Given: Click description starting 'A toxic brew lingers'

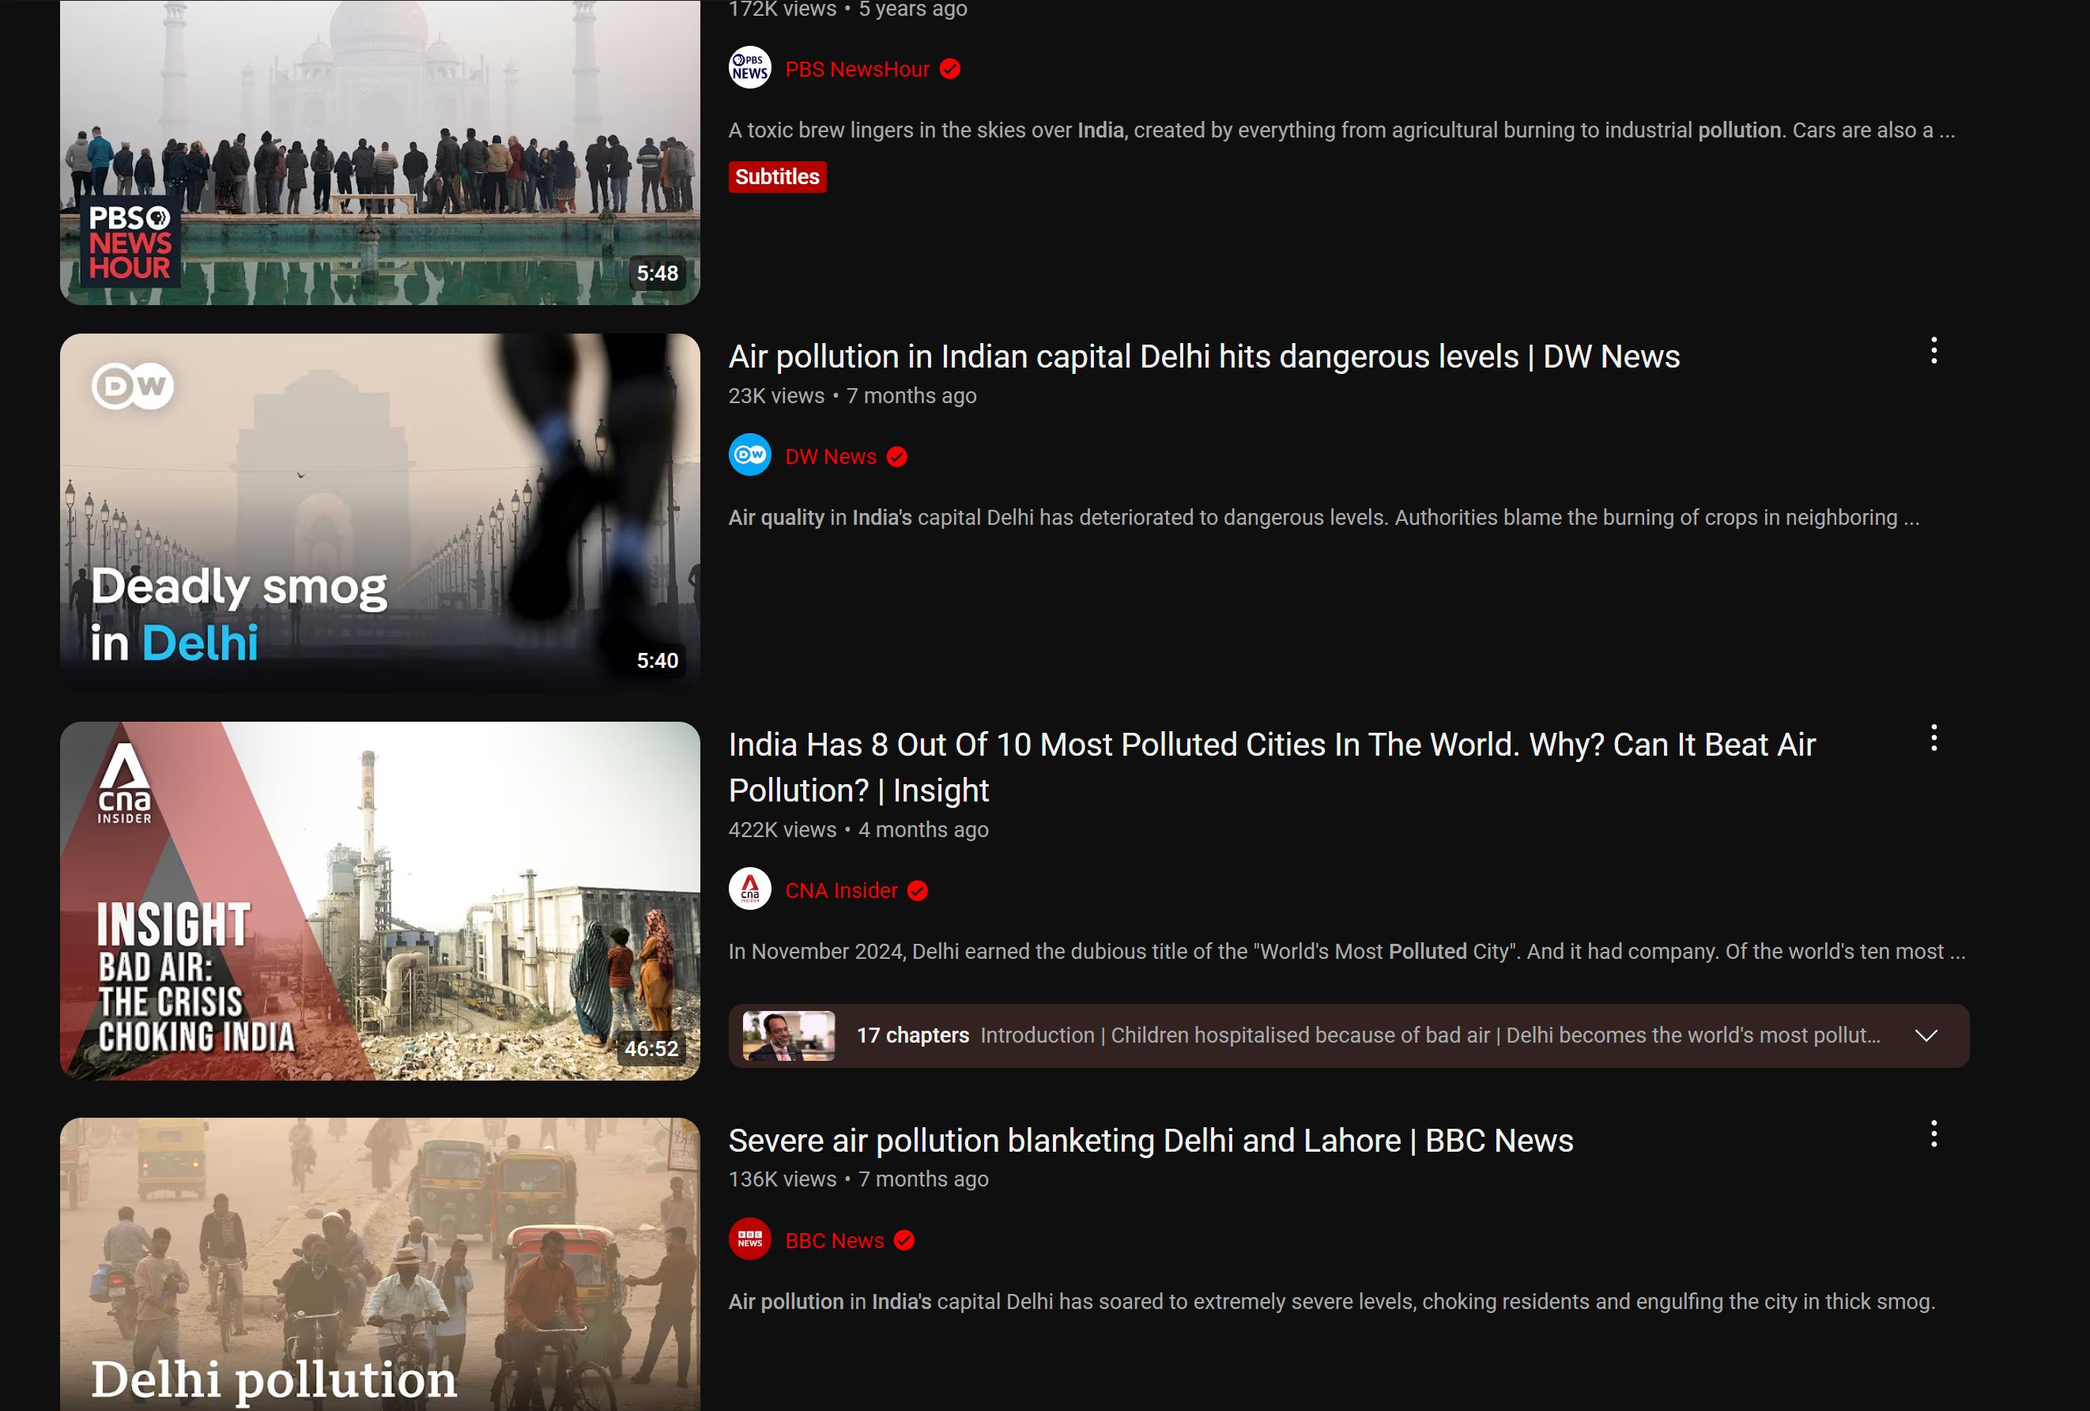Looking at the screenshot, I should (x=1341, y=130).
